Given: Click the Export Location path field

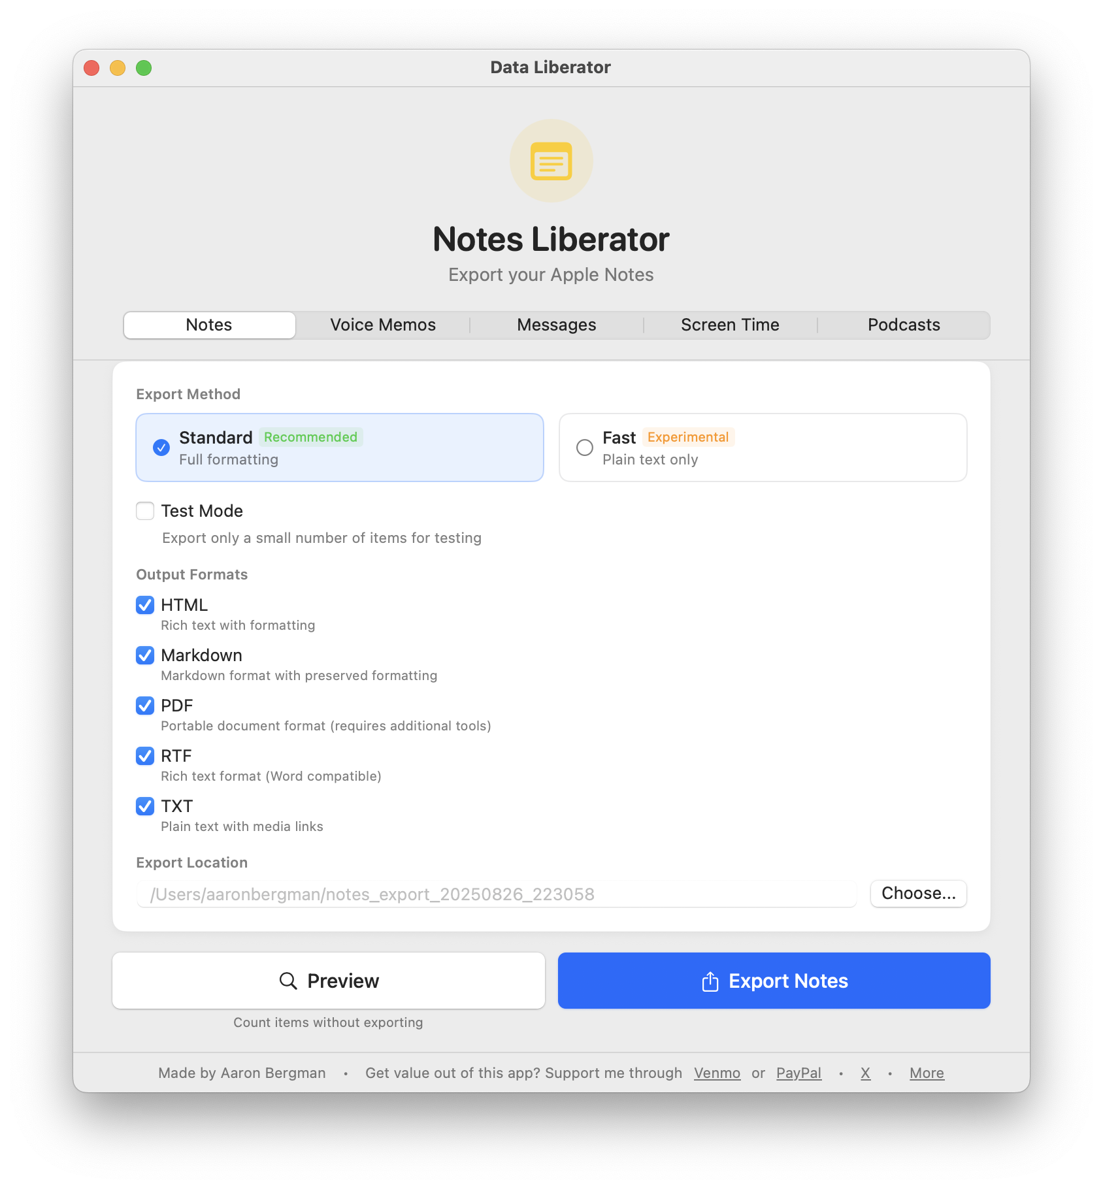Looking at the screenshot, I should point(497,894).
